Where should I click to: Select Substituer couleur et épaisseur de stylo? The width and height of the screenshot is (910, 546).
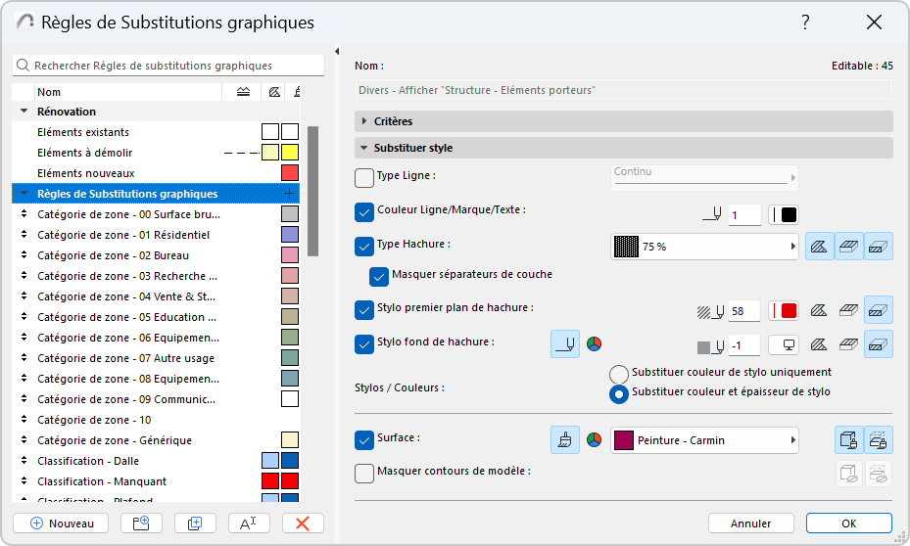(619, 394)
